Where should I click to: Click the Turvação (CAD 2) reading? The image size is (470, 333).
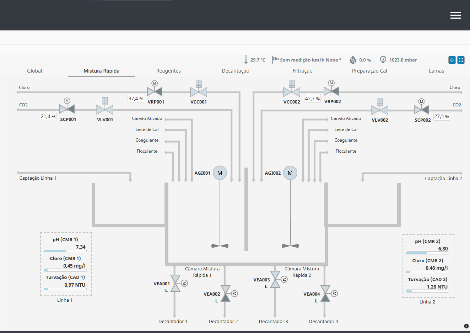437,287
